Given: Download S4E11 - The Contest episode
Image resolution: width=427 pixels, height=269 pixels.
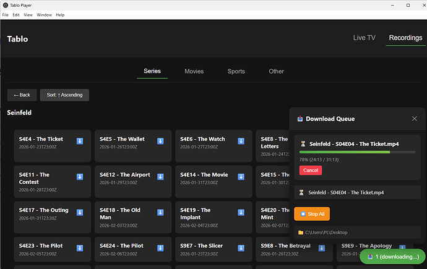Looking at the screenshot, I should (x=80, y=177).
